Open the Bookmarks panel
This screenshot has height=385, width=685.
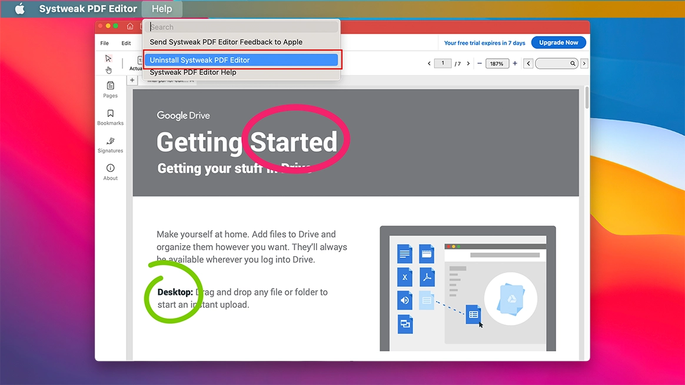110,117
